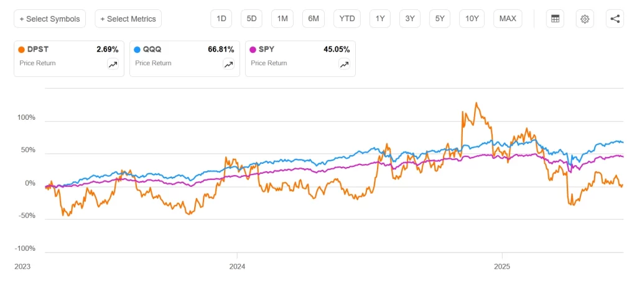Open the Select Metrics dropdown
Screen dimensions: 637x288
(x=128, y=19)
